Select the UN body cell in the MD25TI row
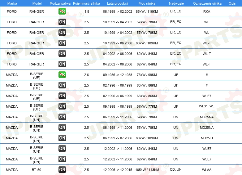 [176, 138]
